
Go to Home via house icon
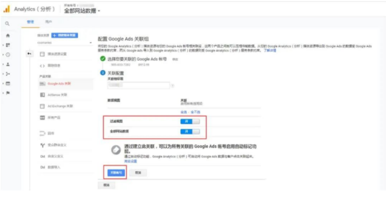[8, 36]
